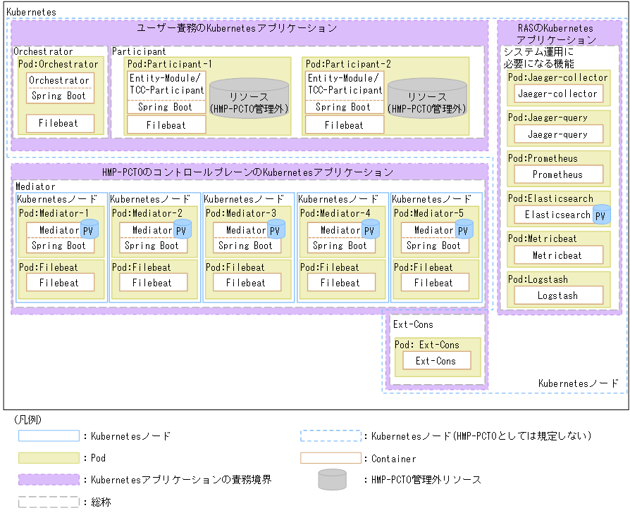630x515 pixels.
Task: Click the PV icon beside Mediator-4 container
Action: click(370, 229)
